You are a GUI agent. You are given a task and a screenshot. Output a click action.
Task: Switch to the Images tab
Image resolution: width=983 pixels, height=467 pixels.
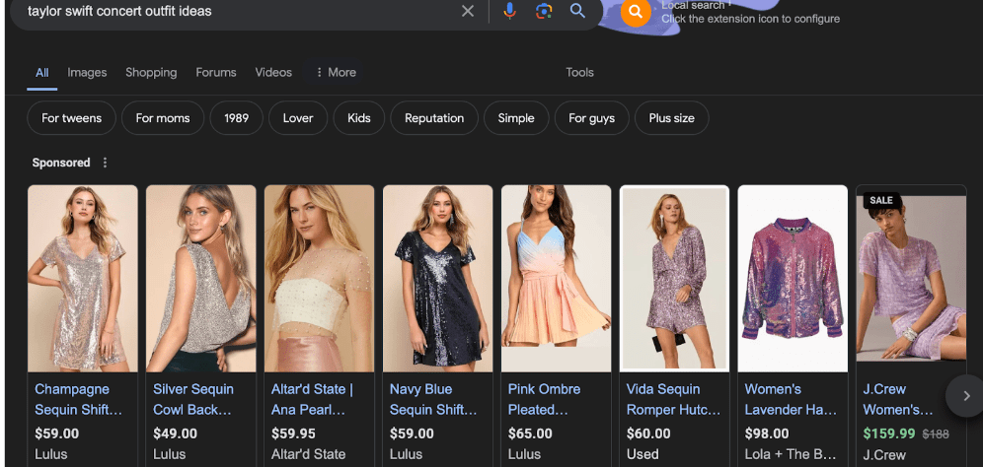87,73
